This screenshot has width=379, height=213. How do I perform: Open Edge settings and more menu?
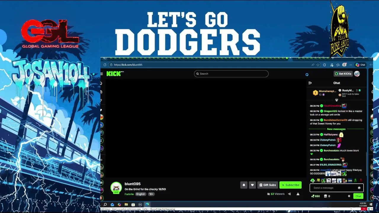[351, 65]
